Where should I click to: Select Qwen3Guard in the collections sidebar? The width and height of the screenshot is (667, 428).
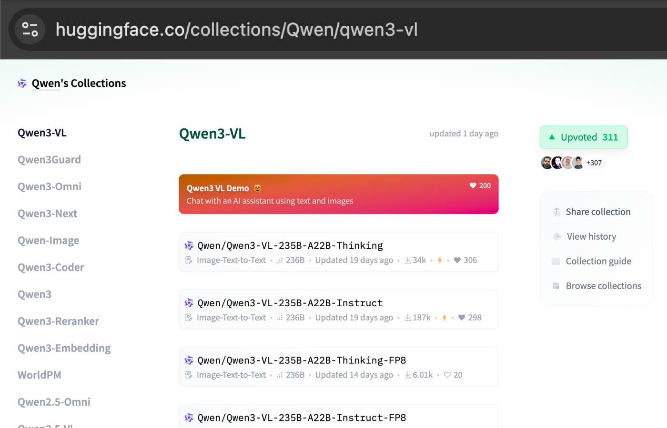click(49, 160)
